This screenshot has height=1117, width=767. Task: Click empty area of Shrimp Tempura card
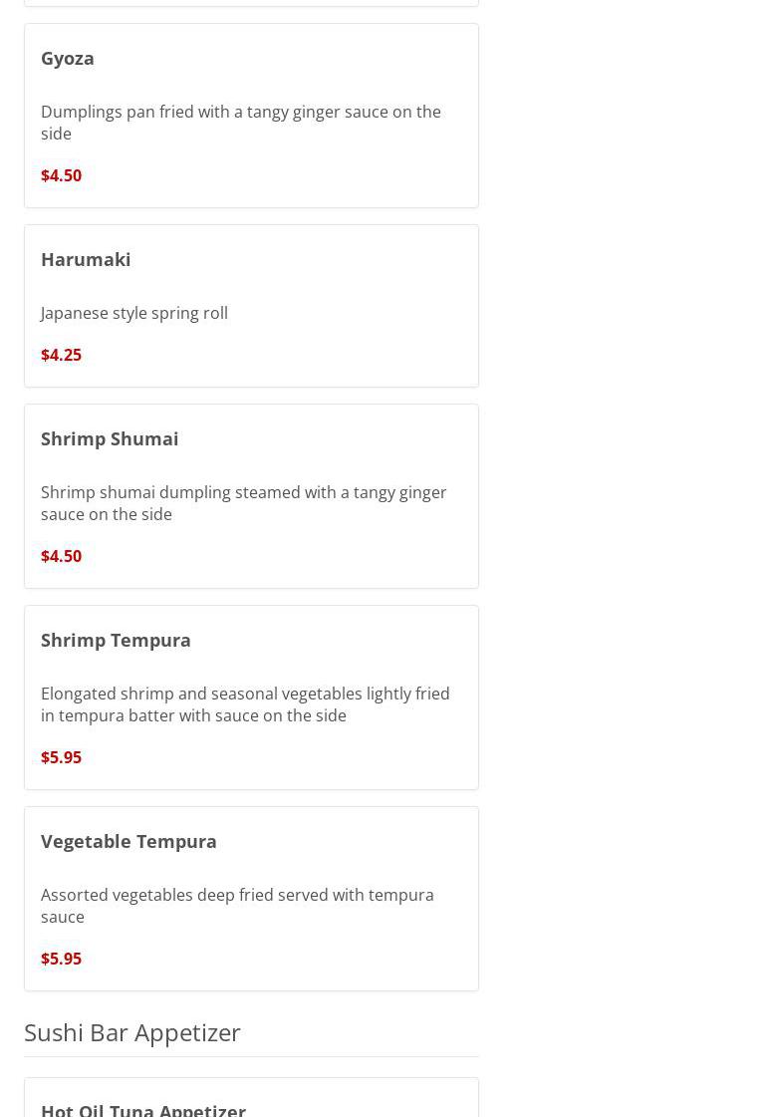321,757
